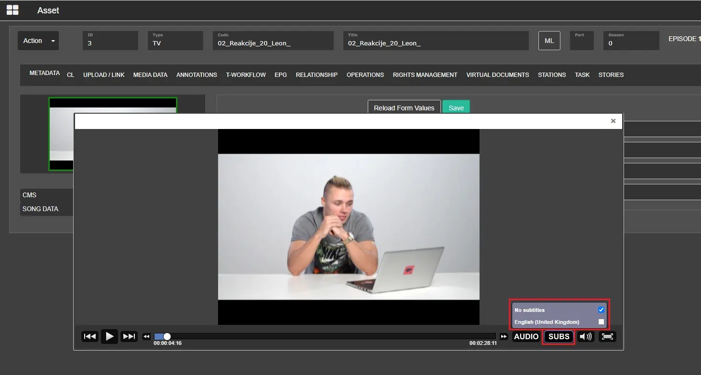The width and height of the screenshot is (701, 375).
Task: Click the rewind icon before the timeline
Action: pyautogui.click(x=146, y=336)
